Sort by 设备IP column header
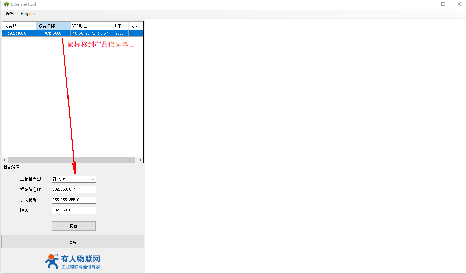466x274 pixels. (x=19, y=26)
